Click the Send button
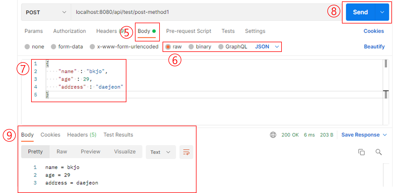This screenshot has height=193, width=393. click(x=360, y=12)
